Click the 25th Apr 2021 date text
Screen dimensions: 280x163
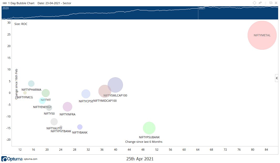[x=140, y=159]
